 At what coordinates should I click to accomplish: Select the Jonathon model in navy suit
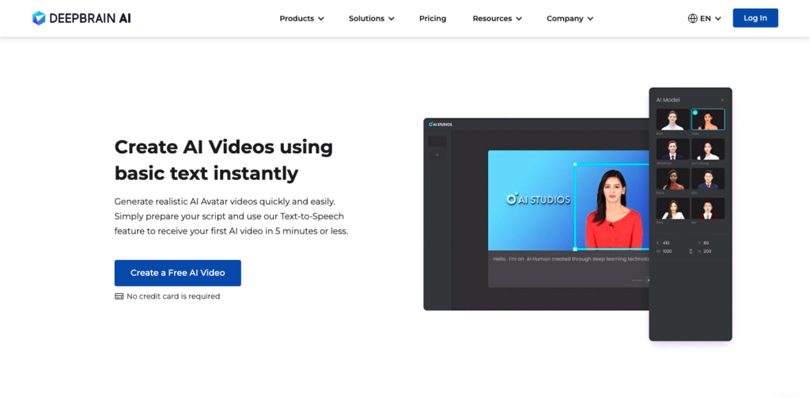coord(672,149)
